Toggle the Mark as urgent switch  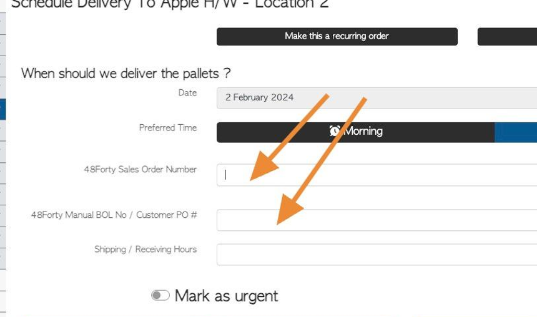160,295
